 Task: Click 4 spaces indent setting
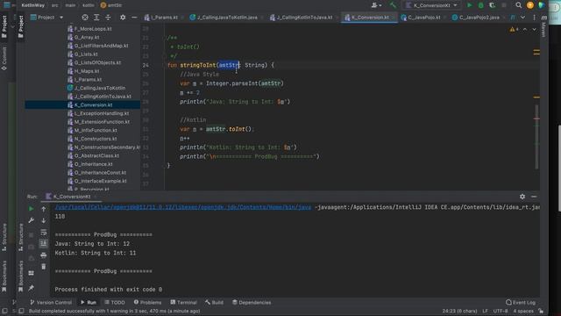tap(523, 311)
